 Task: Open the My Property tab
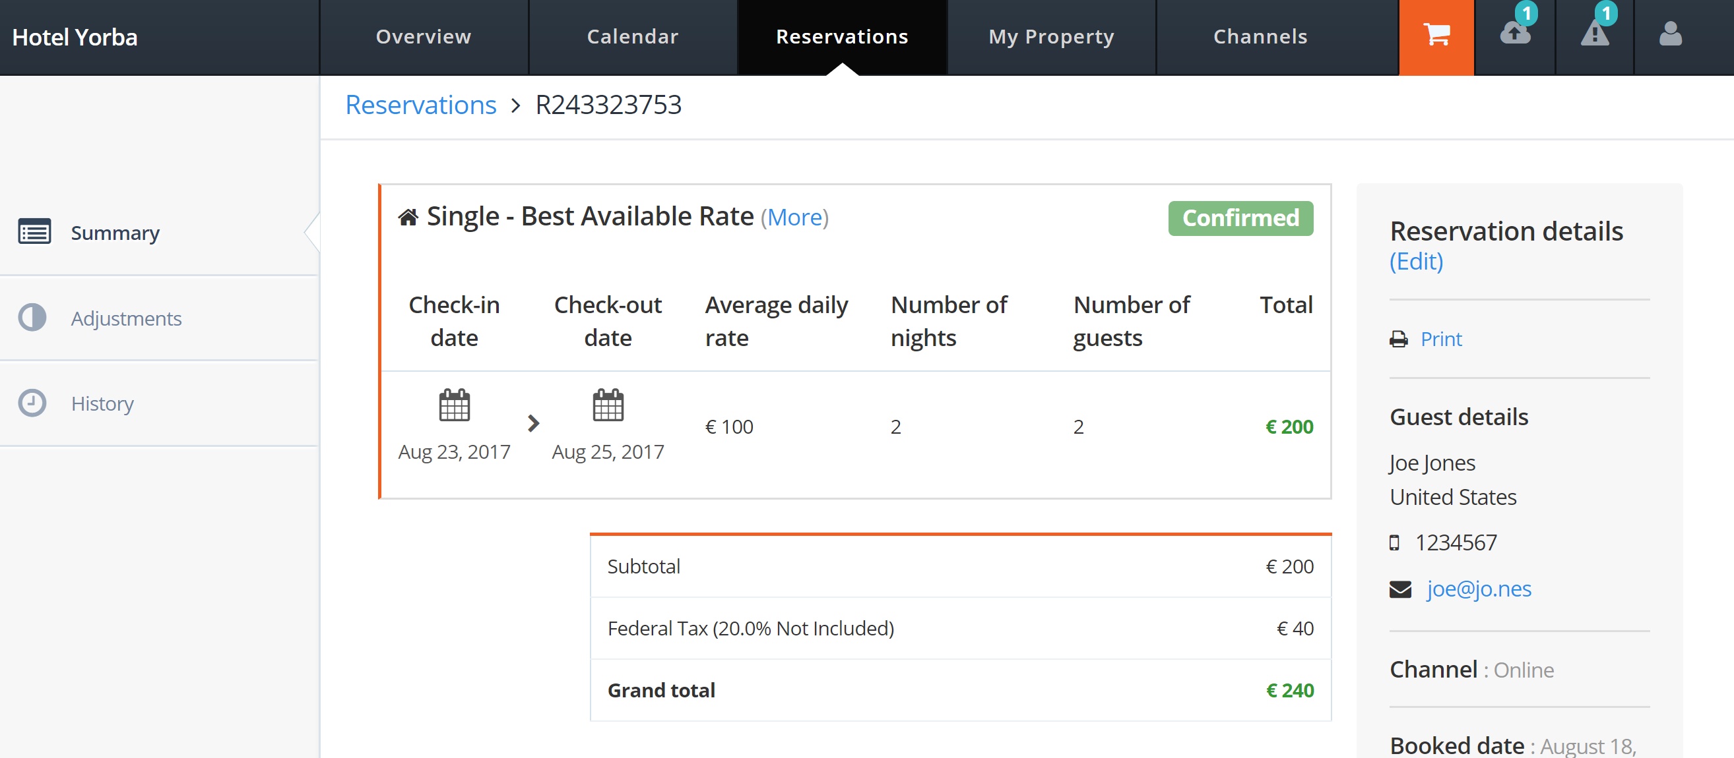[x=1052, y=36]
